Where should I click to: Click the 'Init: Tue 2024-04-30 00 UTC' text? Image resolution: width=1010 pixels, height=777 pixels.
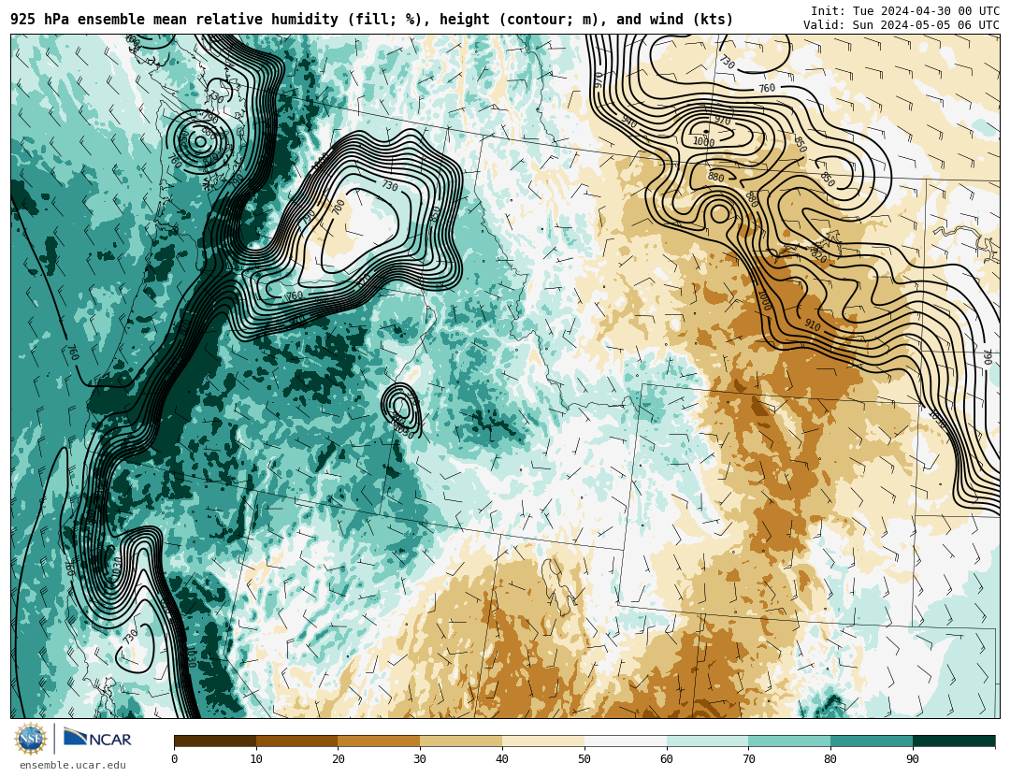[x=905, y=11]
